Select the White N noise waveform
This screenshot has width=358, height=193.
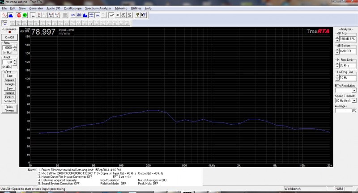click(x=9, y=101)
